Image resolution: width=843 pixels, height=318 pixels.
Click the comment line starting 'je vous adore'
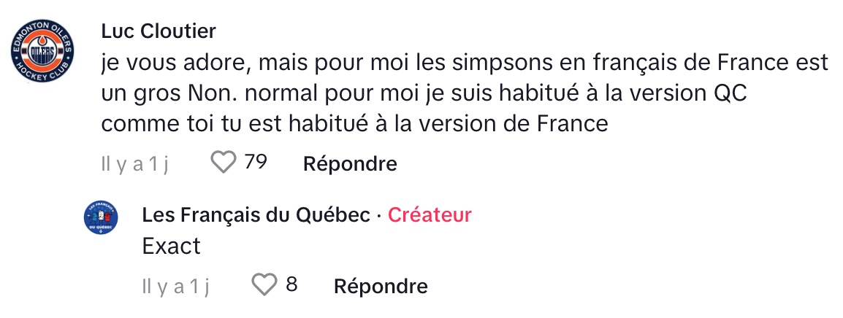click(465, 63)
